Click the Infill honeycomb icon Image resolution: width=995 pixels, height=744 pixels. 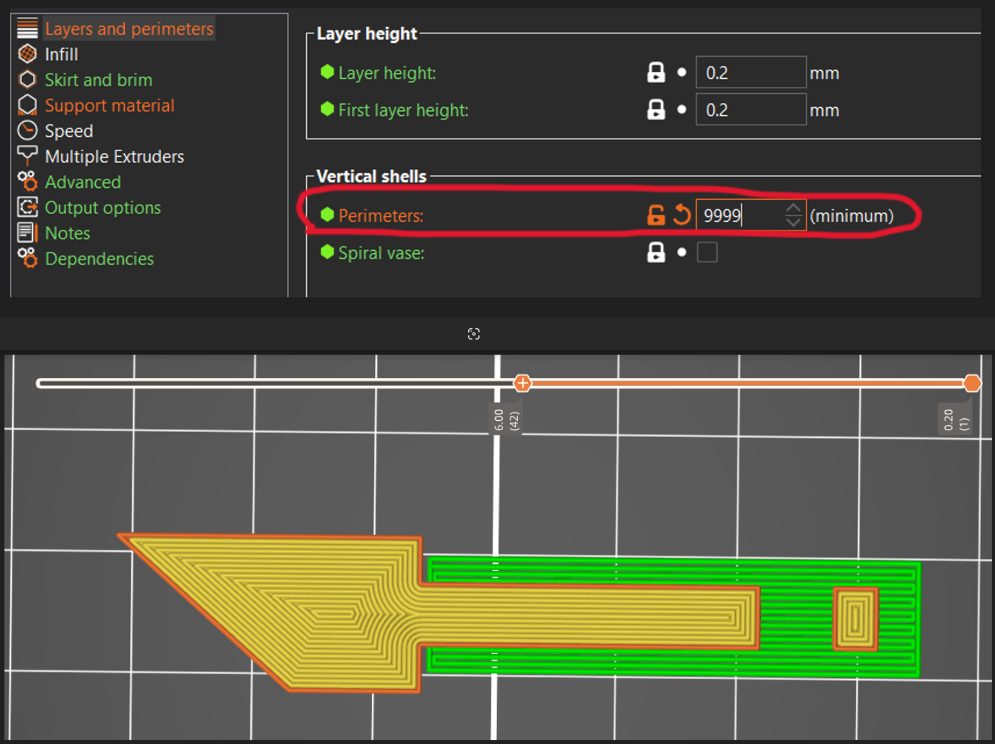coord(27,54)
